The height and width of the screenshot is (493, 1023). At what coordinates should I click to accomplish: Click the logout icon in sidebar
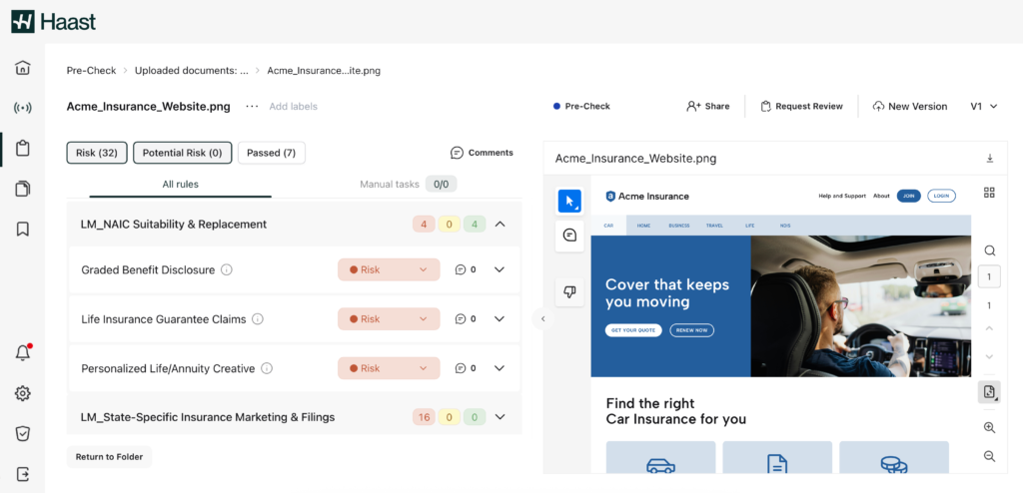(x=23, y=473)
